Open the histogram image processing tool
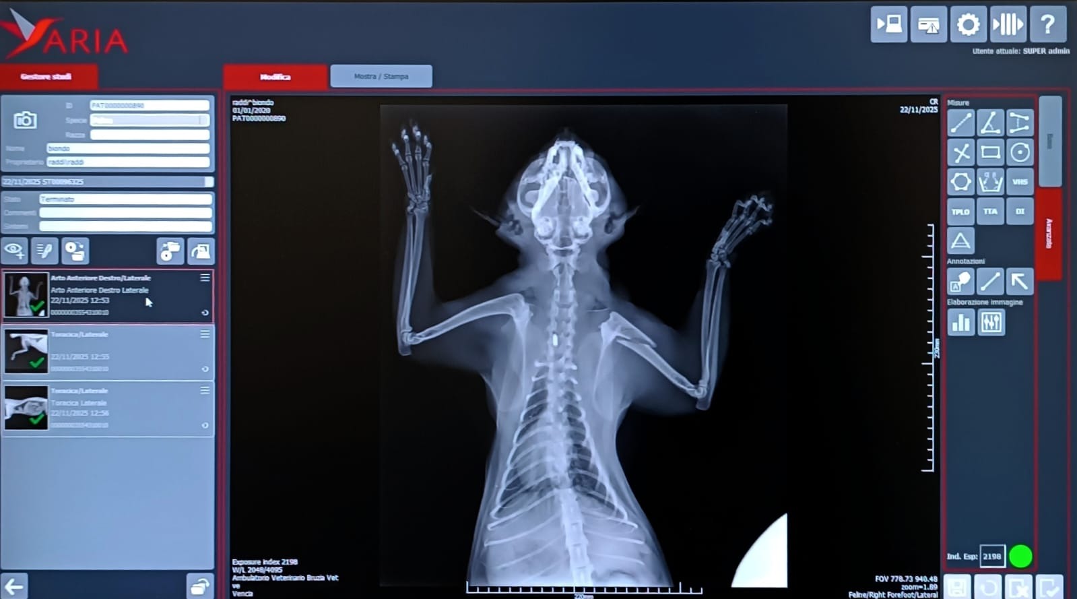The height and width of the screenshot is (599, 1077). (960, 323)
